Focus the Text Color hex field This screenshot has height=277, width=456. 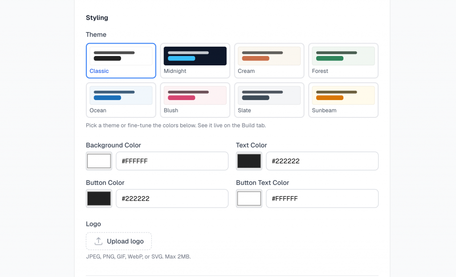[322, 161]
